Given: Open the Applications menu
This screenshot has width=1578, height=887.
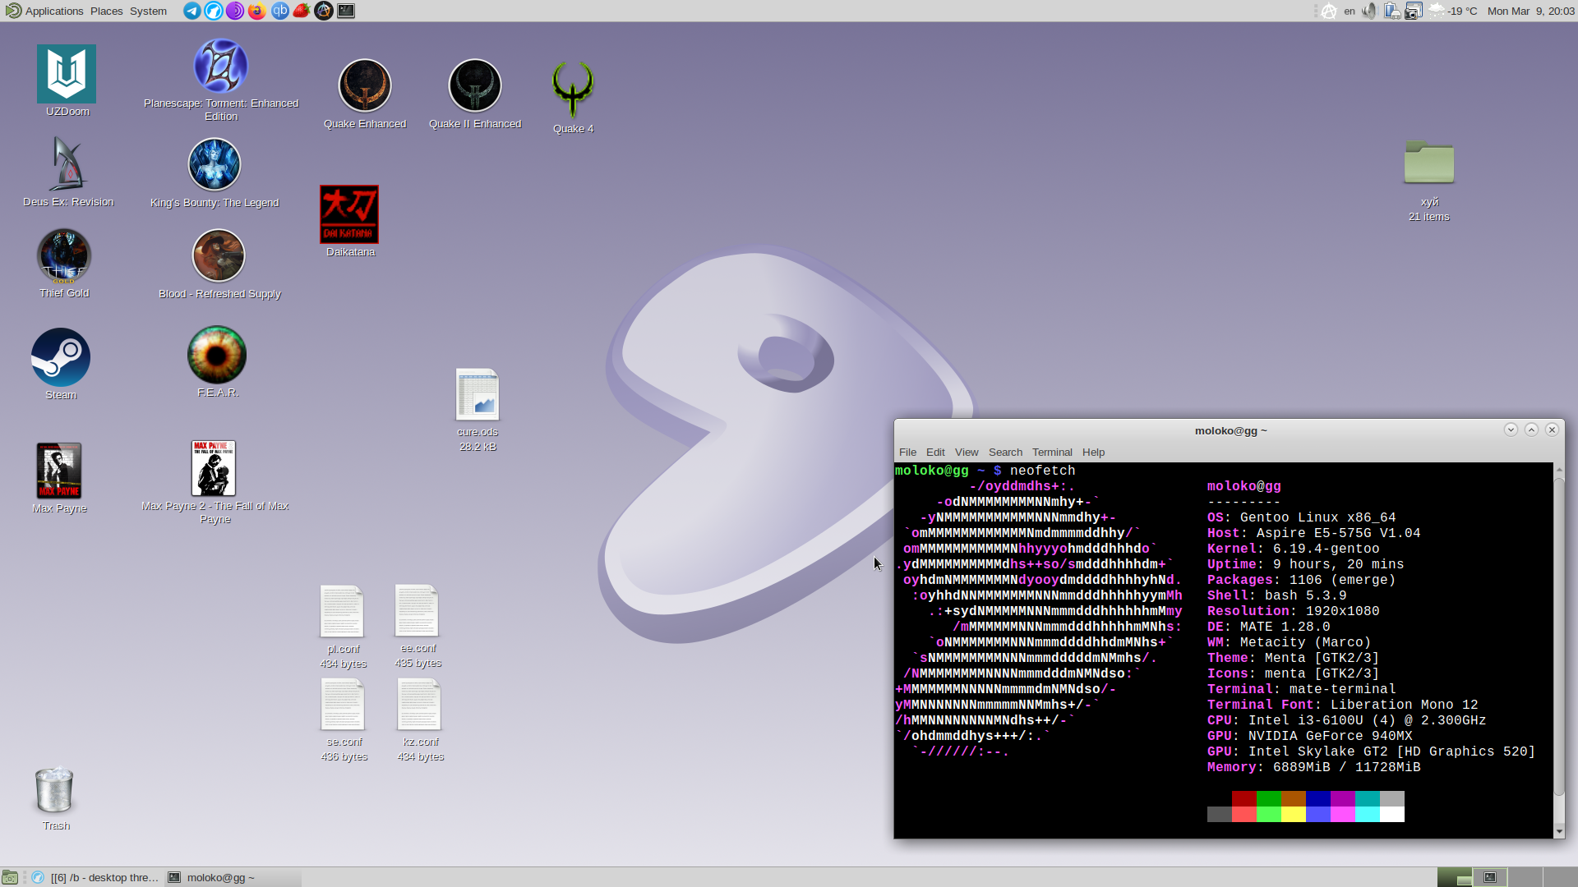Looking at the screenshot, I should [45, 11].
